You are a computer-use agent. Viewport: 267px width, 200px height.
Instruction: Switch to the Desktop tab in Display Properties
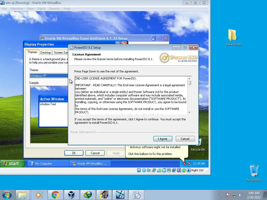pos(46,53)
